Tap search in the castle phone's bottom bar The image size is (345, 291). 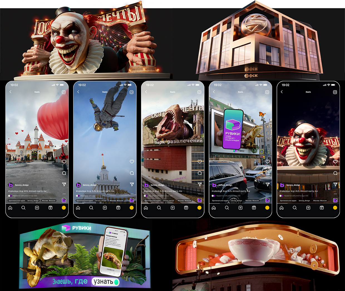pyautogui.click(x=23, y=208)
